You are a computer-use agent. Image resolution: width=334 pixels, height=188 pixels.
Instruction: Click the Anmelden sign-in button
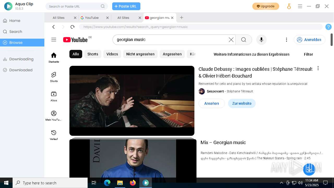(x=309, y=40)
